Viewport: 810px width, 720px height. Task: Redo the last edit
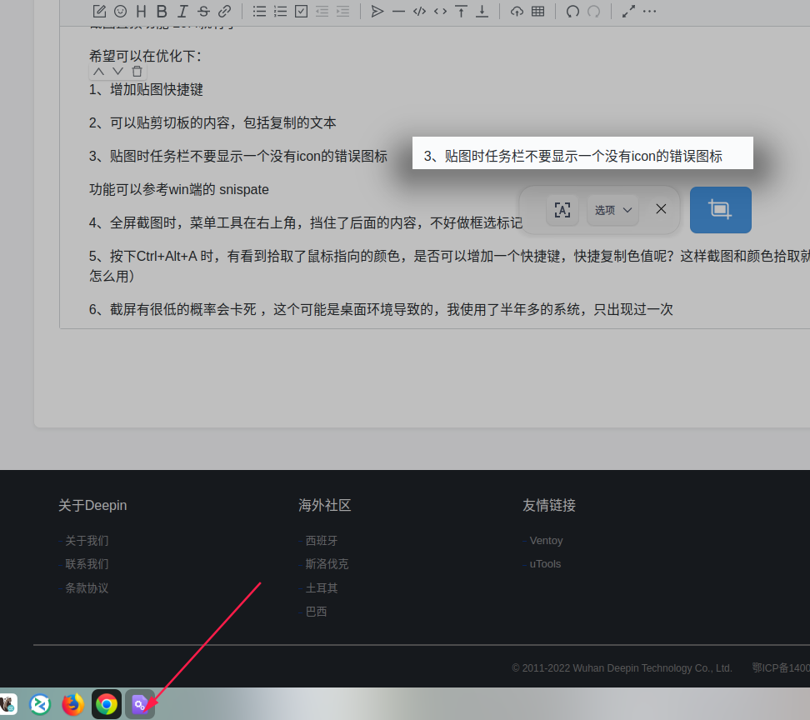[593, 11]
